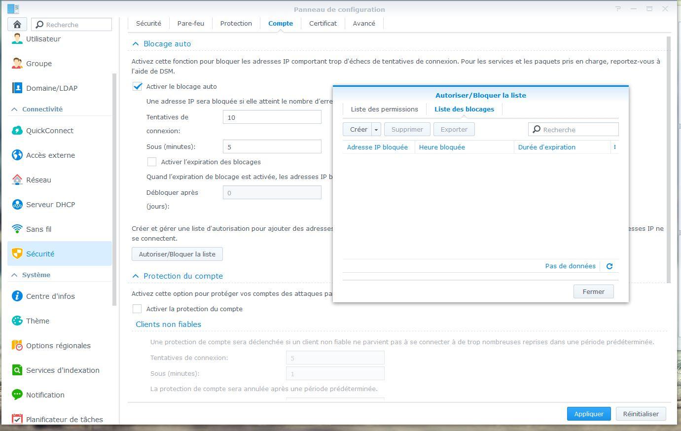The width and height of the screenshot is (681, 431).
Task: Open Liste des permissions tab
Action: point(385,109)
